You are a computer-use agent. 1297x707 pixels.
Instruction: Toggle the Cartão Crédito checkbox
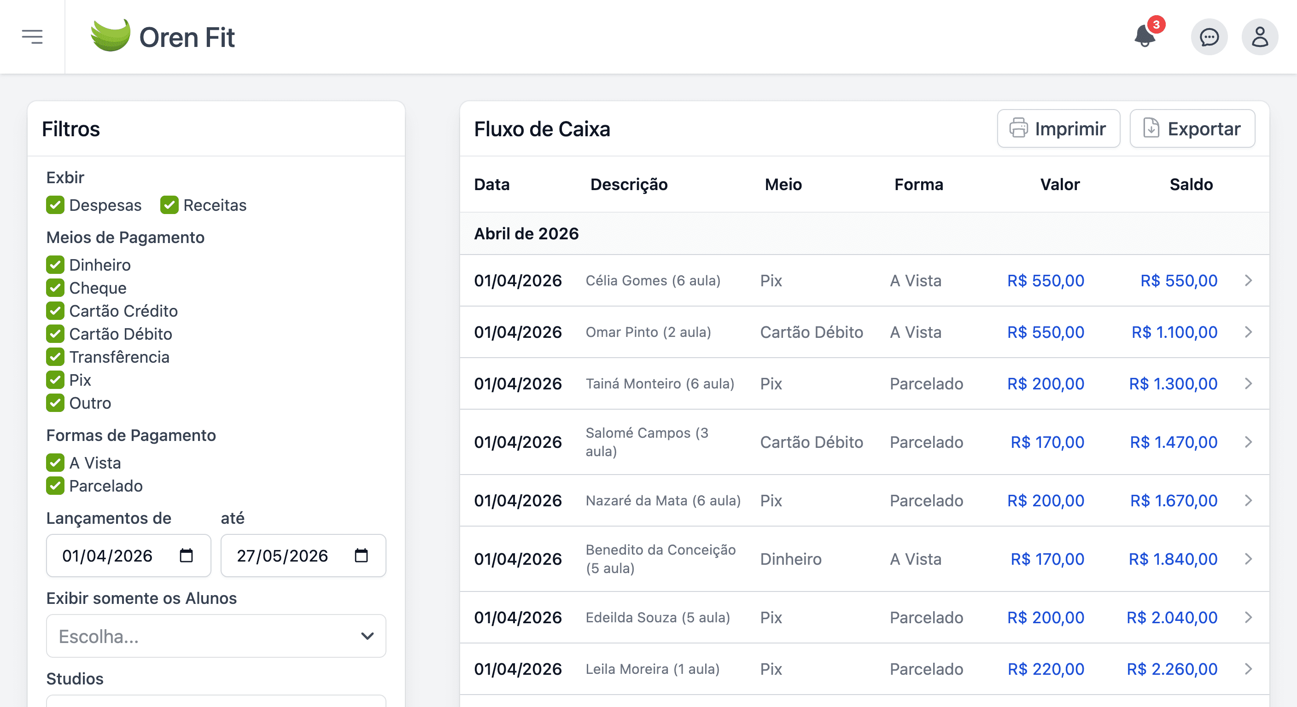55,311
